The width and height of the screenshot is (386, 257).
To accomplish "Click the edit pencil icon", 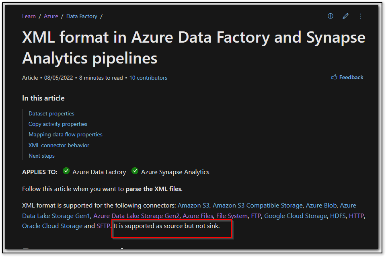I will tap(345, 16).
